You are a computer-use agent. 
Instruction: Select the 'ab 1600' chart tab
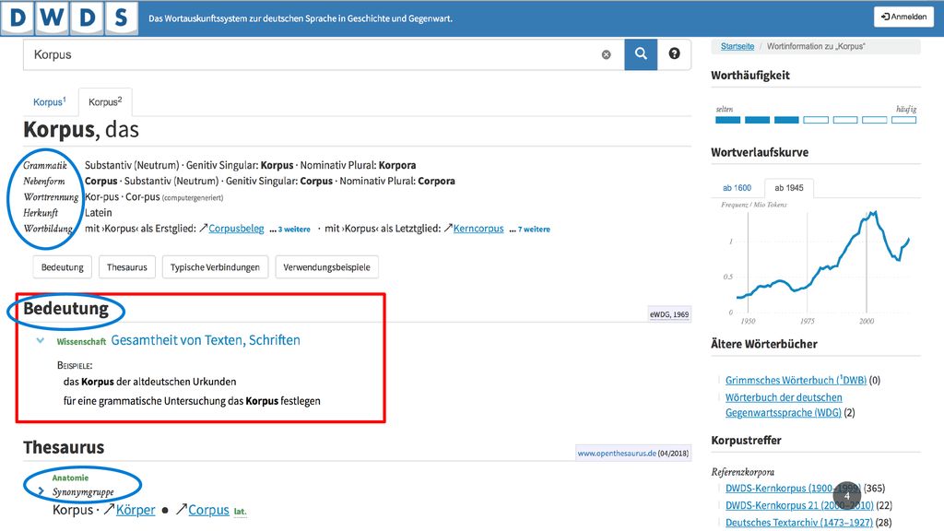coord(737,188)
